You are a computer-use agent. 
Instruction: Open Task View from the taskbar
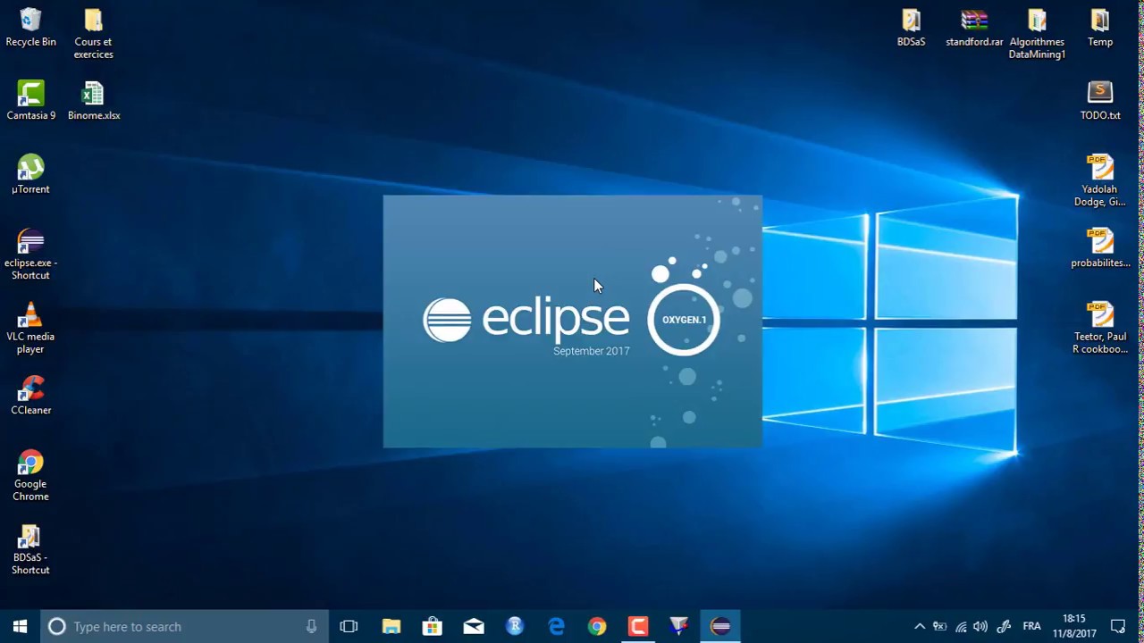(x=349, y=626)
